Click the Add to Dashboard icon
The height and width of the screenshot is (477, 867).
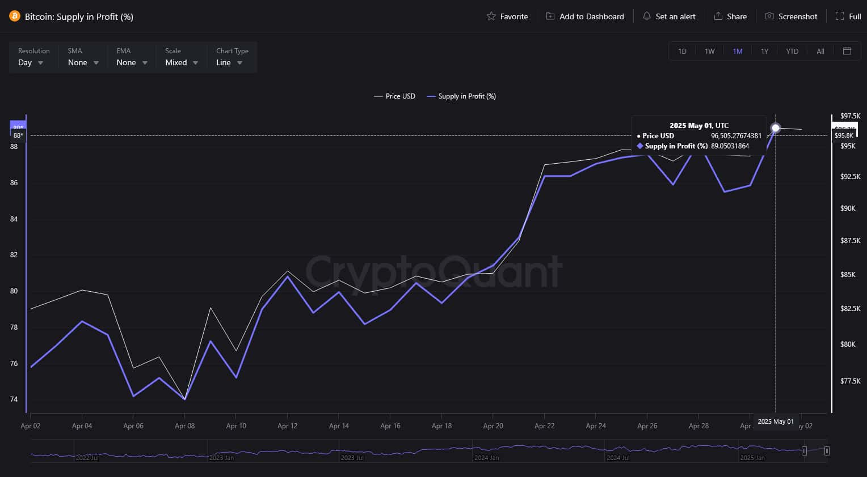(550, 16)
